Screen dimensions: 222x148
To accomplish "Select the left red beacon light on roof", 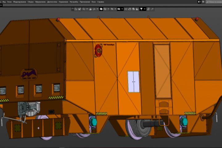I will pos(58,19).
